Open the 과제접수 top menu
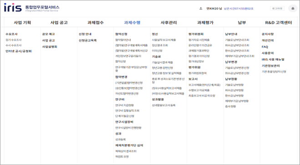300x165 pixels. click(96, 23)
